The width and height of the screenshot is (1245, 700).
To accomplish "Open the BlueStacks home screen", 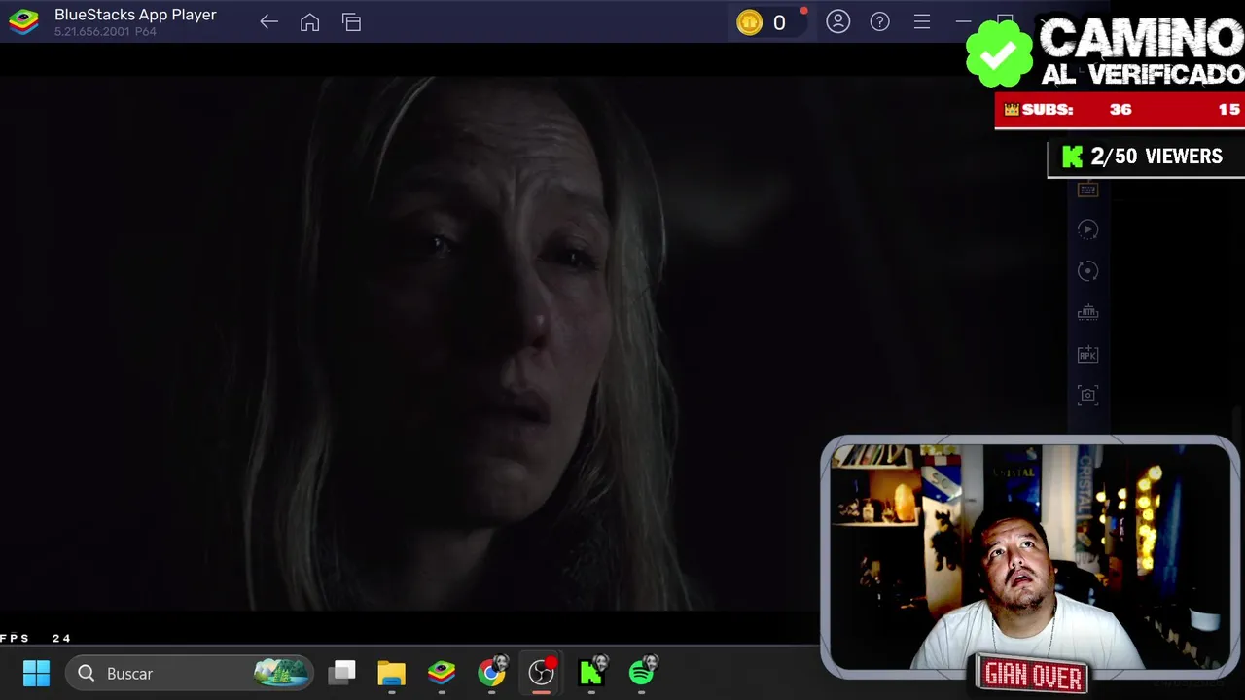I will 309,22.
